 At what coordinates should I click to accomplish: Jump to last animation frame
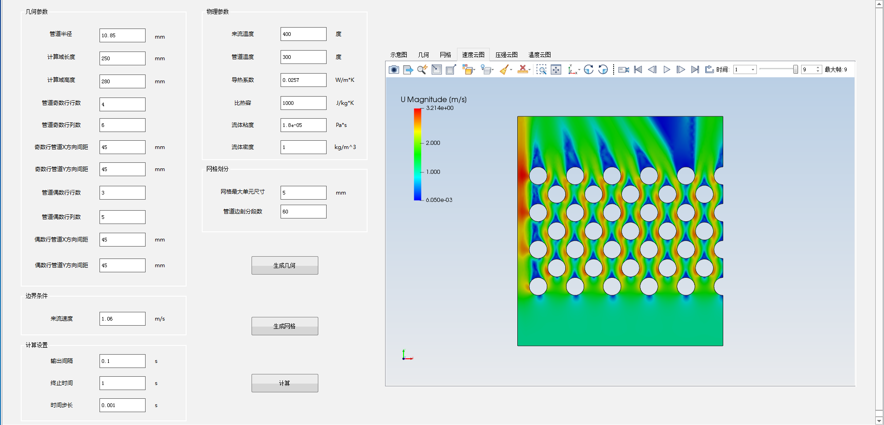(695, 69)
